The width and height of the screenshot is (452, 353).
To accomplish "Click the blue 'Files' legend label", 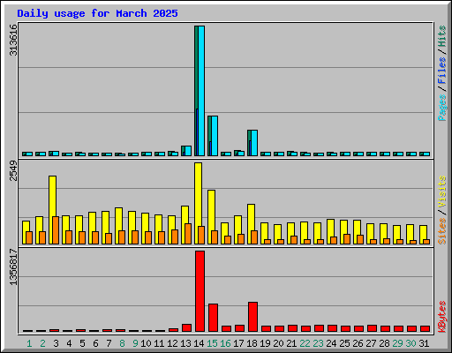I will point(442,71).
